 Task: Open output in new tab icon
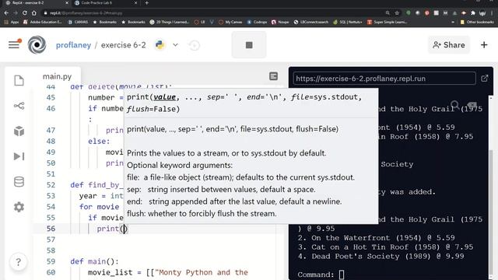[x=485, y=78]
